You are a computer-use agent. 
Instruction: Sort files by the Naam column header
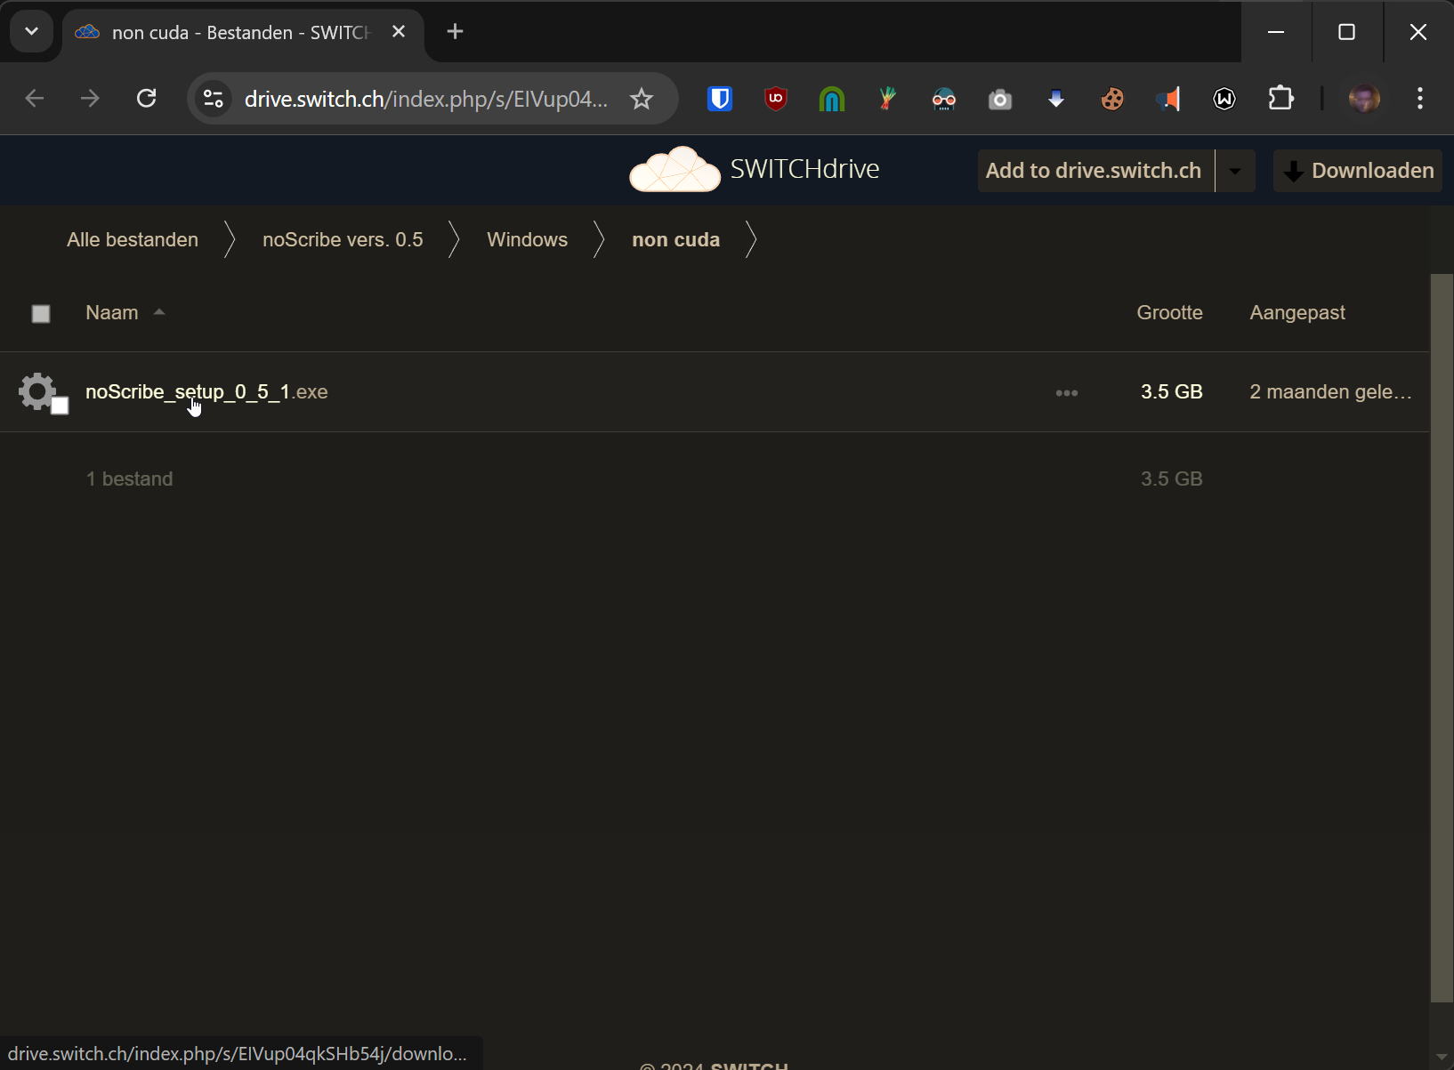(112, 313)
